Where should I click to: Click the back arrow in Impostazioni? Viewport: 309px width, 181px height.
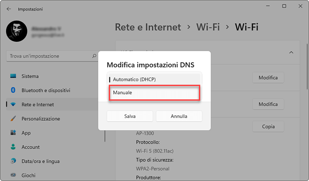click(9, 8)
